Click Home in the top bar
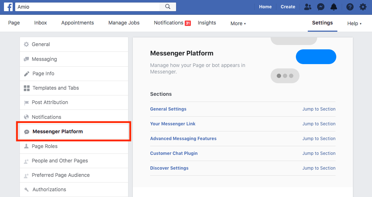Viewport: 372px width, 197px height. coord(265,7)
